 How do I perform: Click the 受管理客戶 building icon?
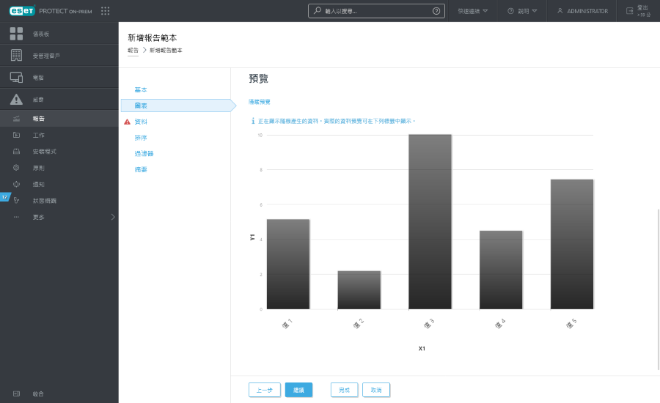pyautogui.click(x=16, y=56)
